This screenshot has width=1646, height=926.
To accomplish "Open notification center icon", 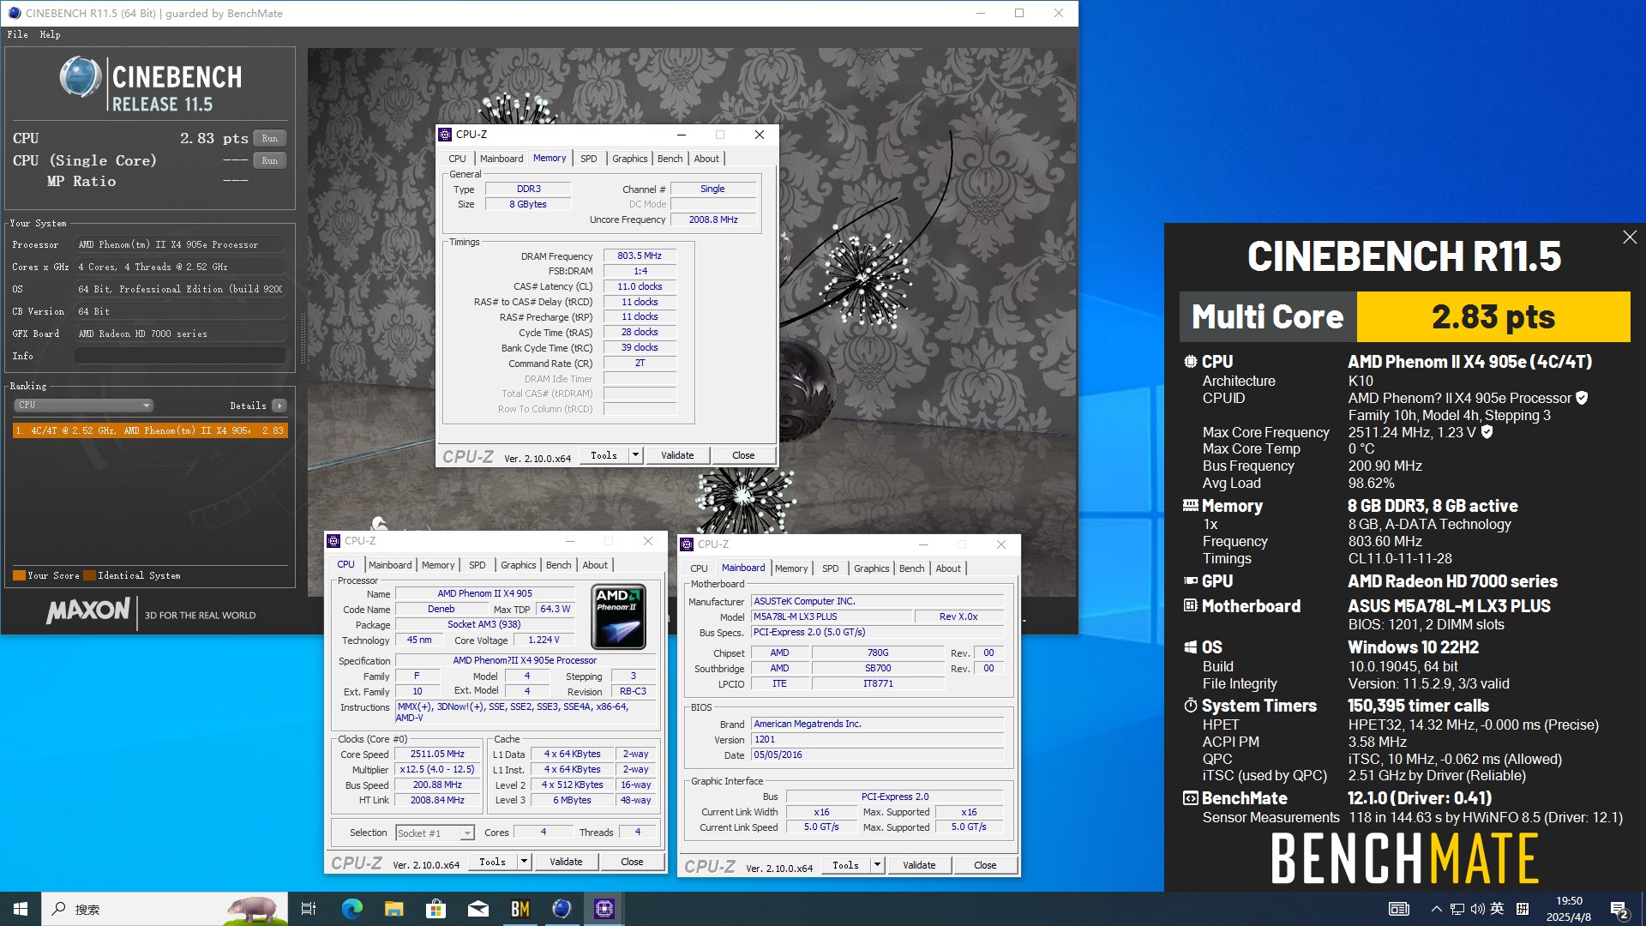I will point(1619,909).
